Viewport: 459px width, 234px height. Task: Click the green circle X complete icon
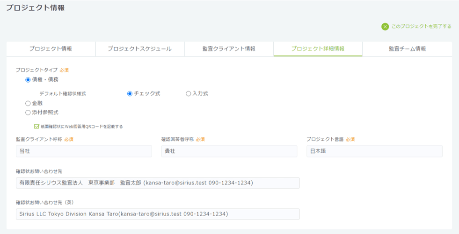385,27
